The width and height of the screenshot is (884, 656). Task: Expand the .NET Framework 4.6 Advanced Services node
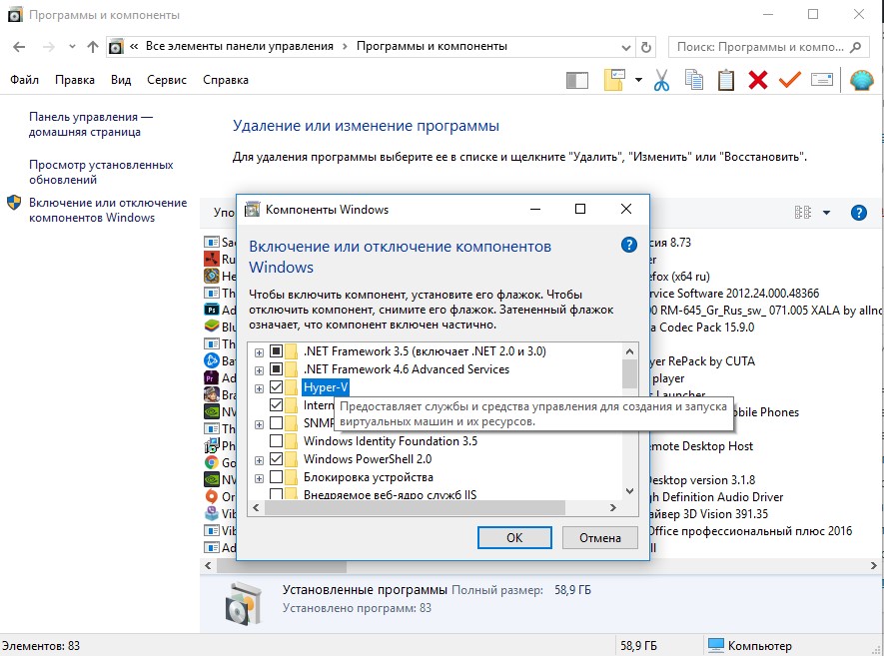pos(259,370)
